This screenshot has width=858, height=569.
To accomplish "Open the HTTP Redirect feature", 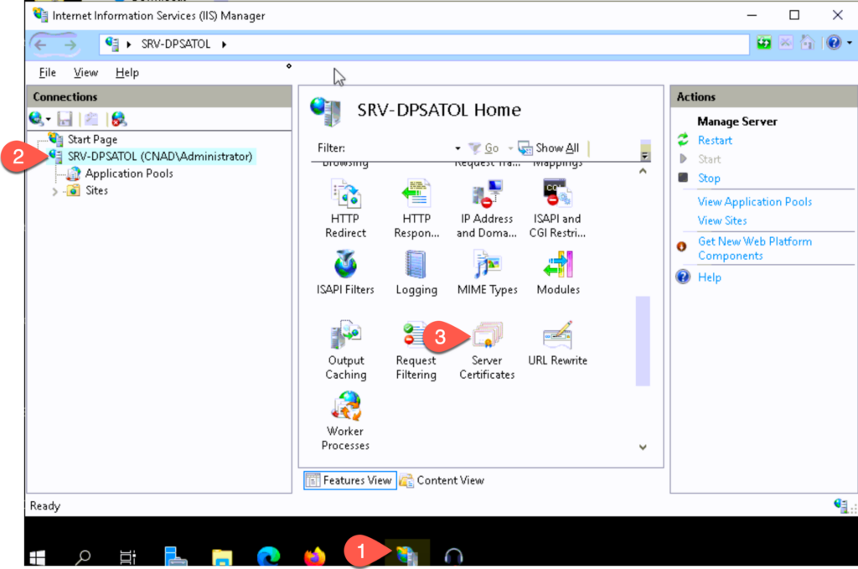I will [345, 197].
